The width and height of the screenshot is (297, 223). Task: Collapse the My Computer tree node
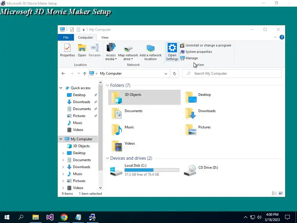coord(61,139)
